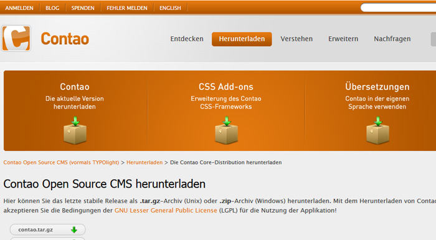
Task: Open the Entdecken navigation tab
Action: tap(187, 39)
